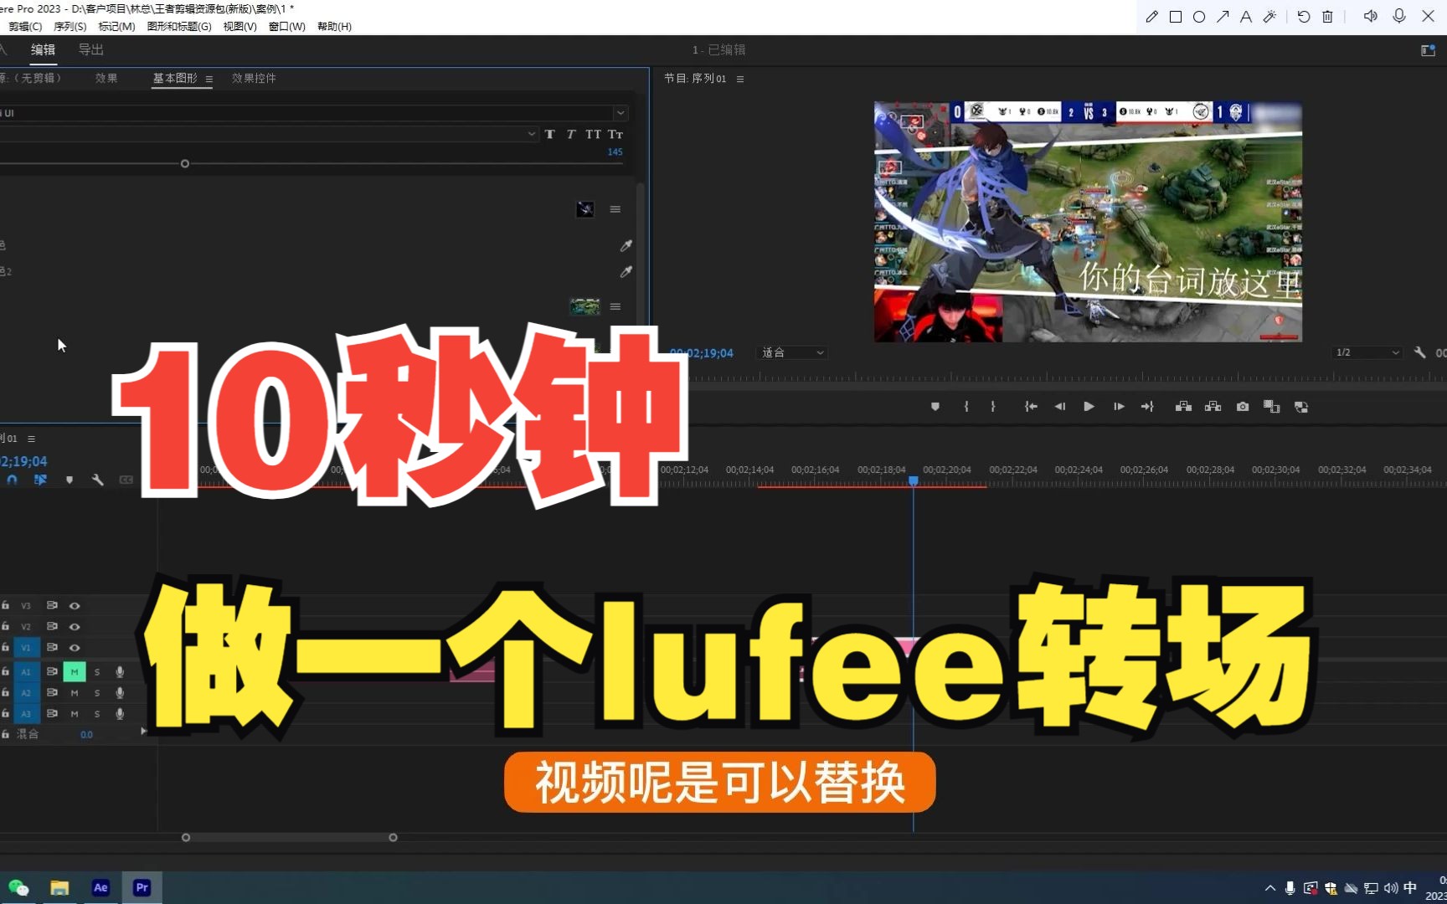Open the 剪辑(C) menu
Screen dimensions: 1447x904
pos(24,27)
